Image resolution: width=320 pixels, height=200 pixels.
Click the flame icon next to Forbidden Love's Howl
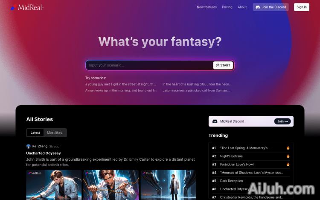coord(288,164)
